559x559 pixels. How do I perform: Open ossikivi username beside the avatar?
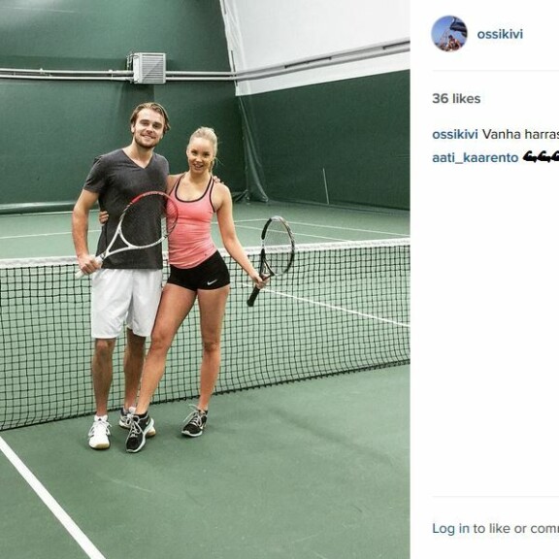pos(500,34)
